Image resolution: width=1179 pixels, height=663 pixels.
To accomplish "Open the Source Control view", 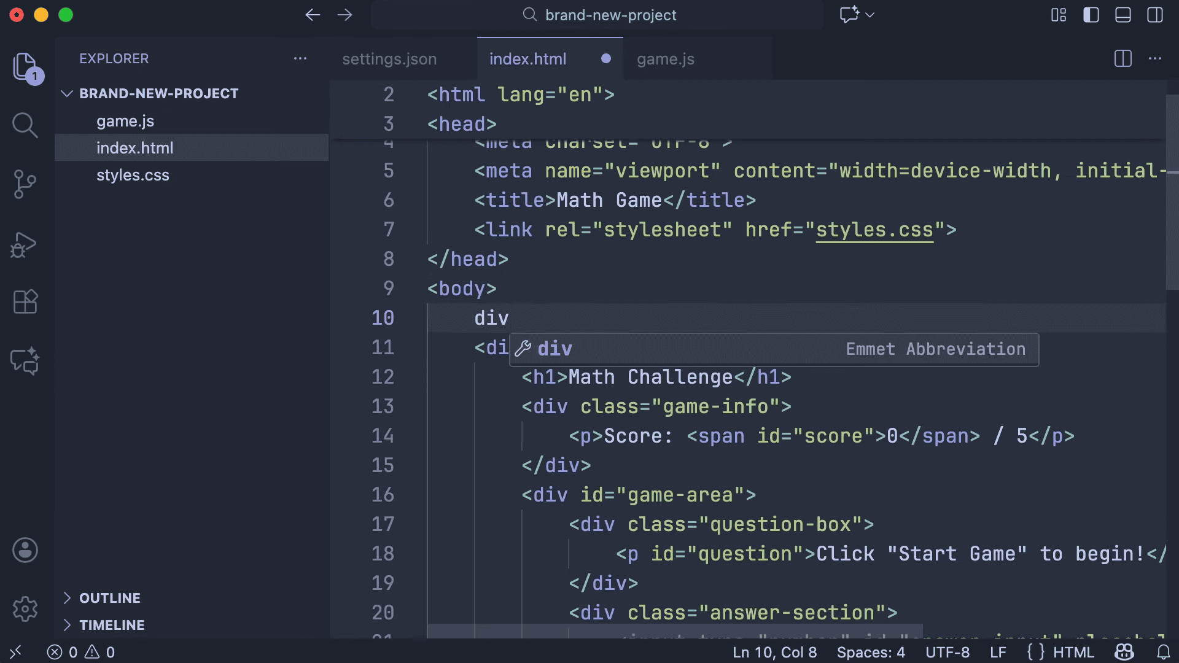I will 25,184.
